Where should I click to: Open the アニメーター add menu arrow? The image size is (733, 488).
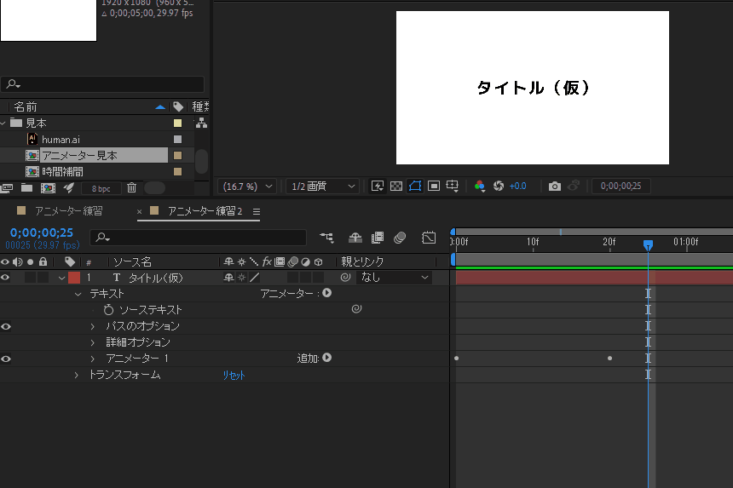[327, 293]
